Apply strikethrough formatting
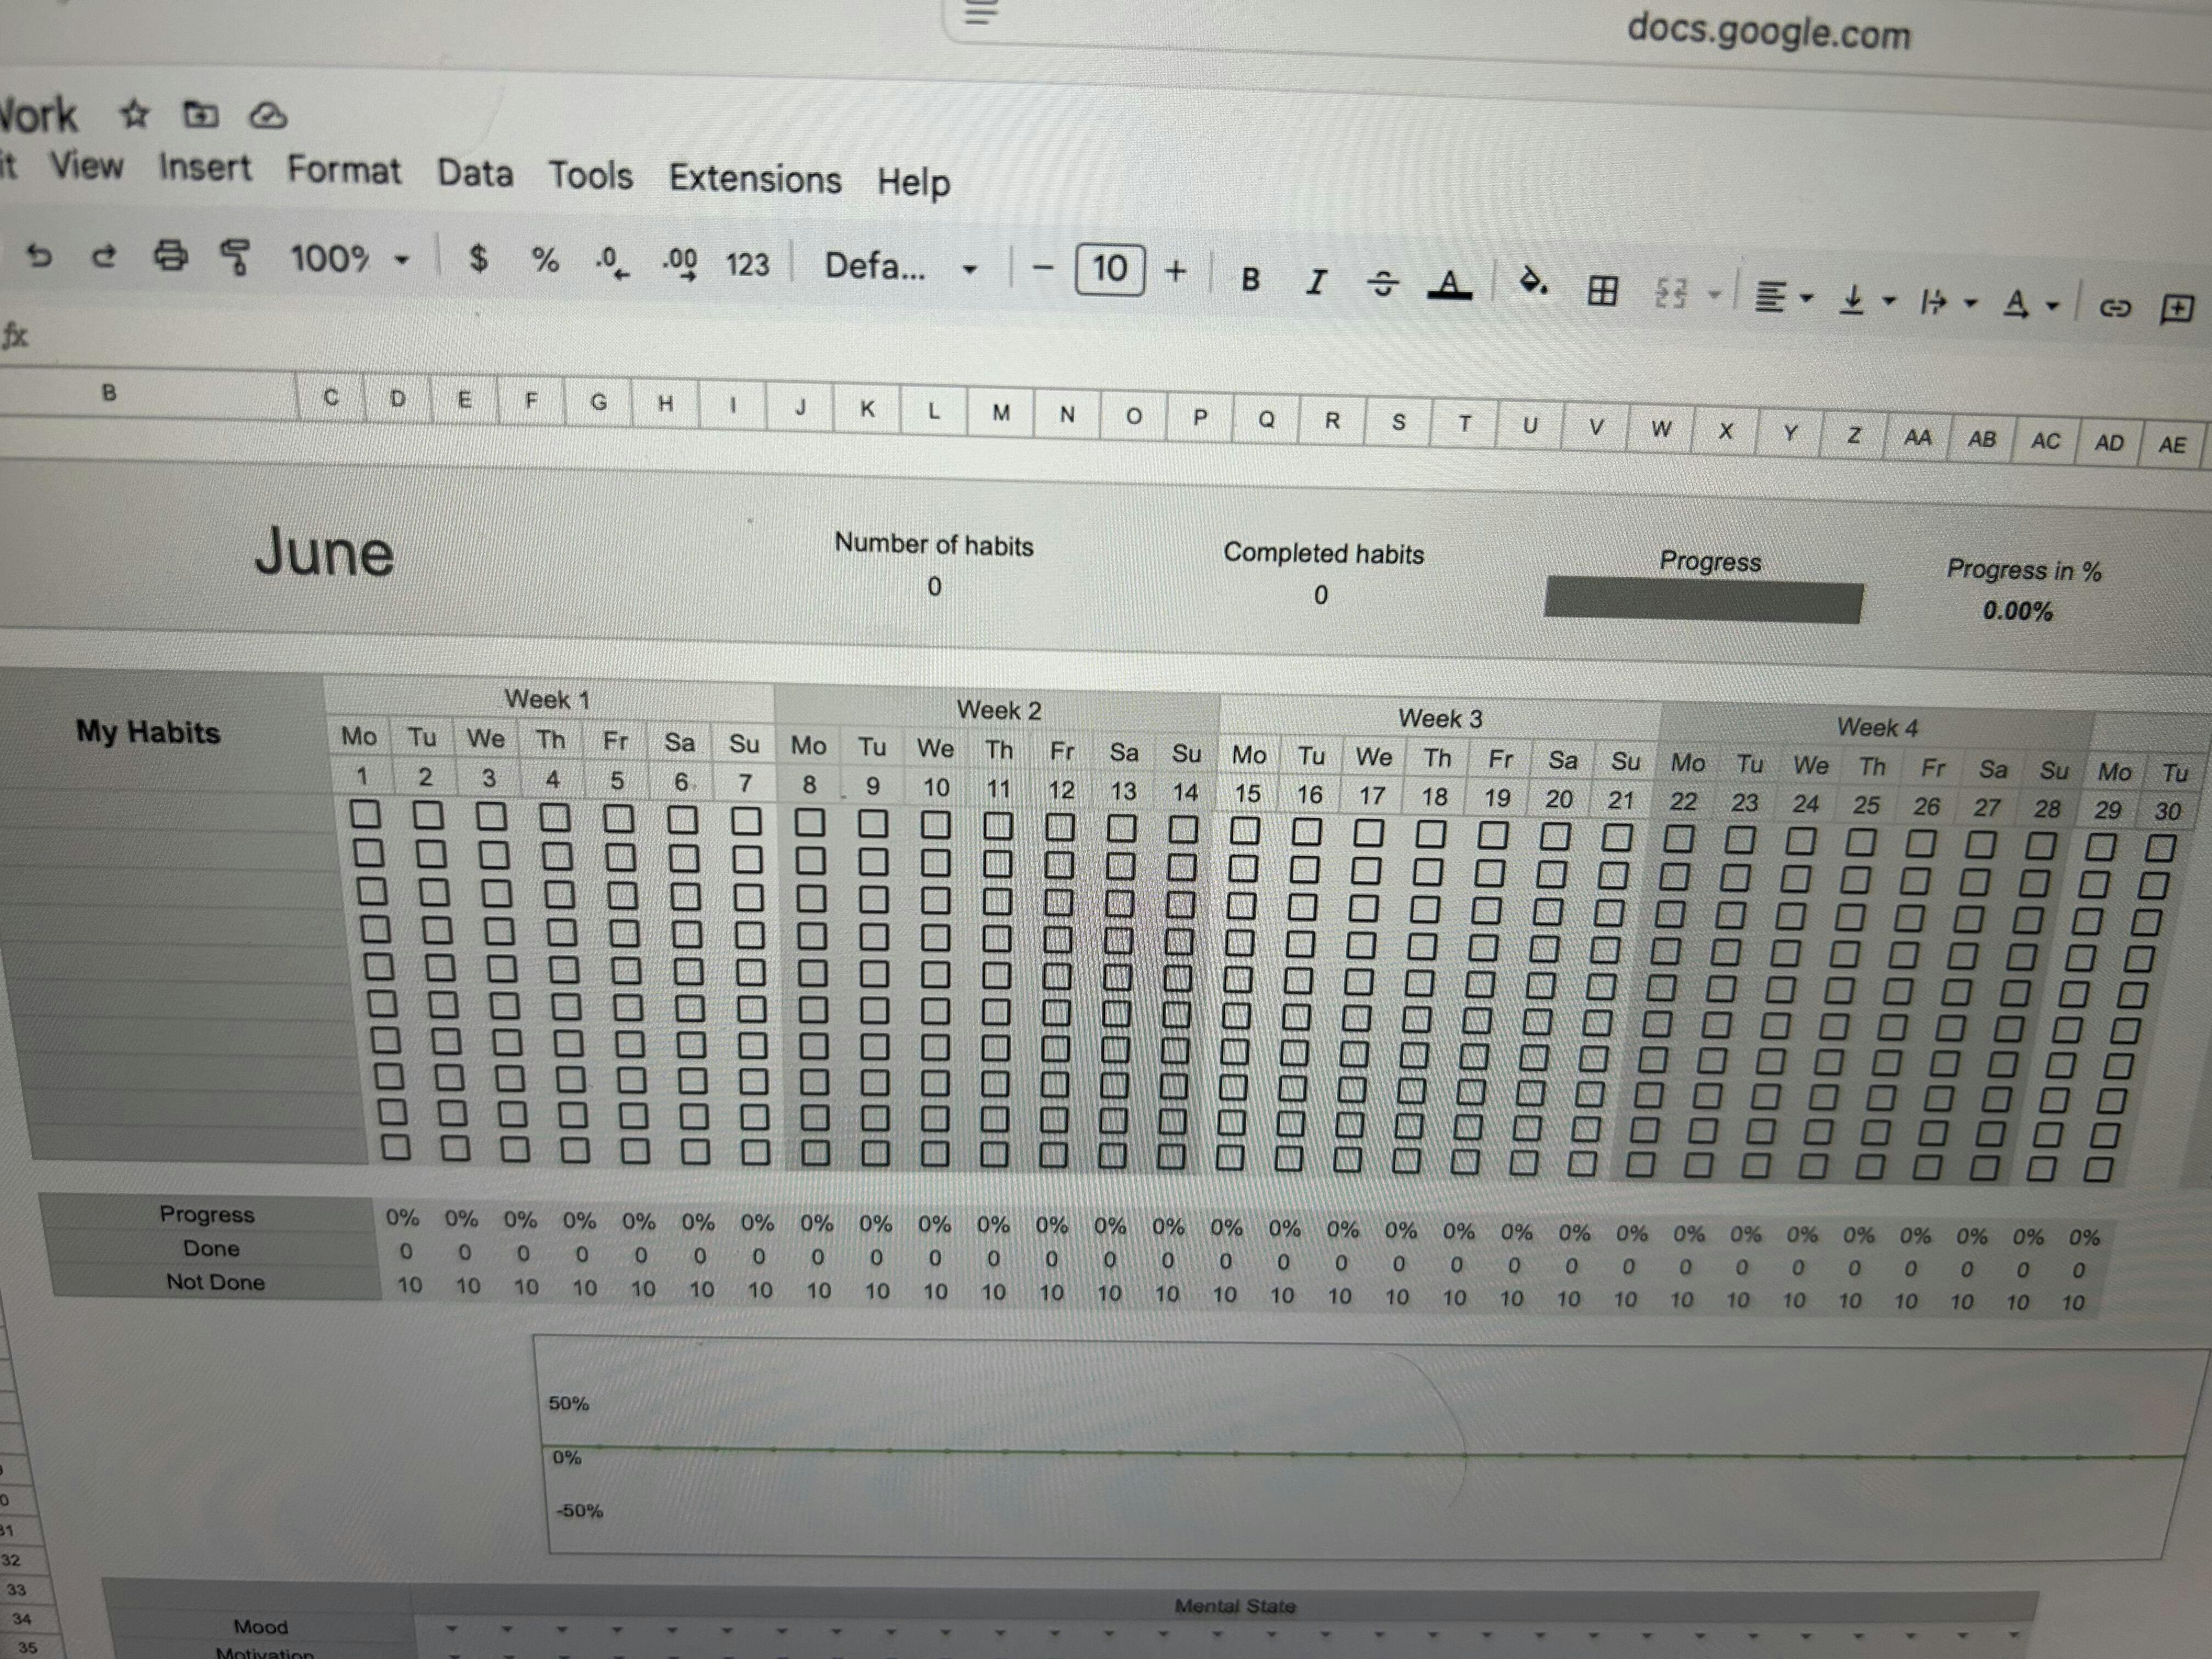The width and height of the screenshot is (2212, 1659). 1382,284
